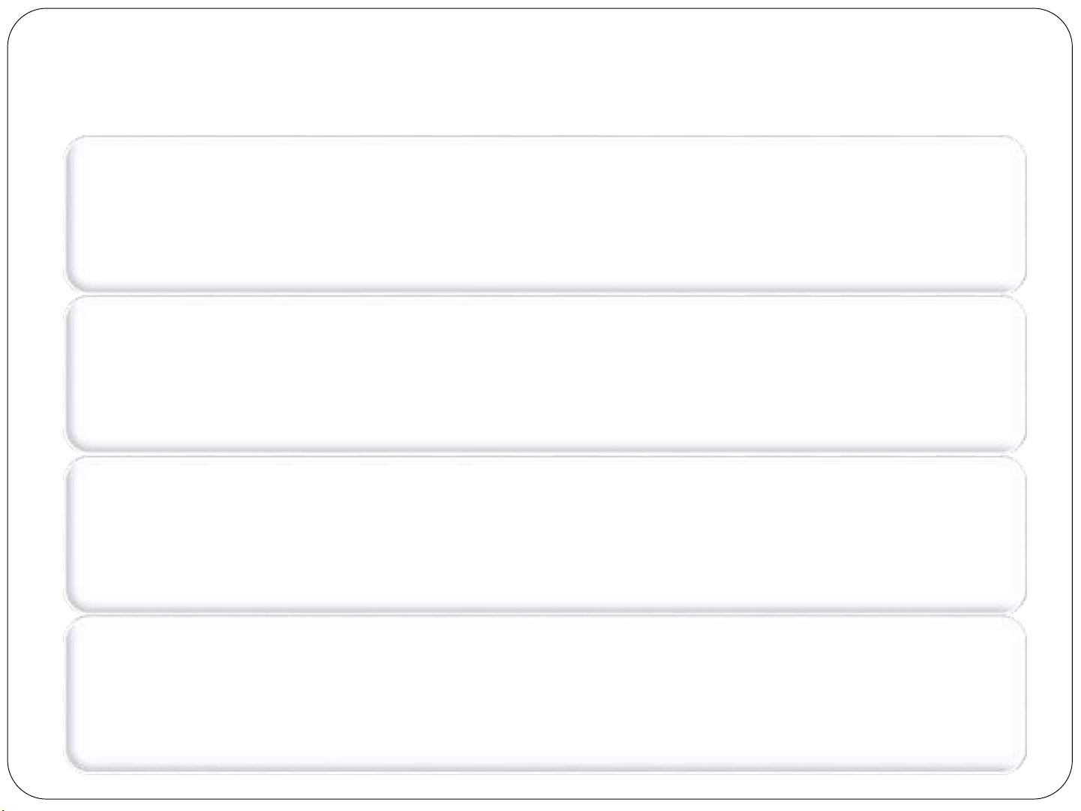Click the small yellow mark at slide corner
Viewport: 1081px width, 811px height.
coord(2,809)
